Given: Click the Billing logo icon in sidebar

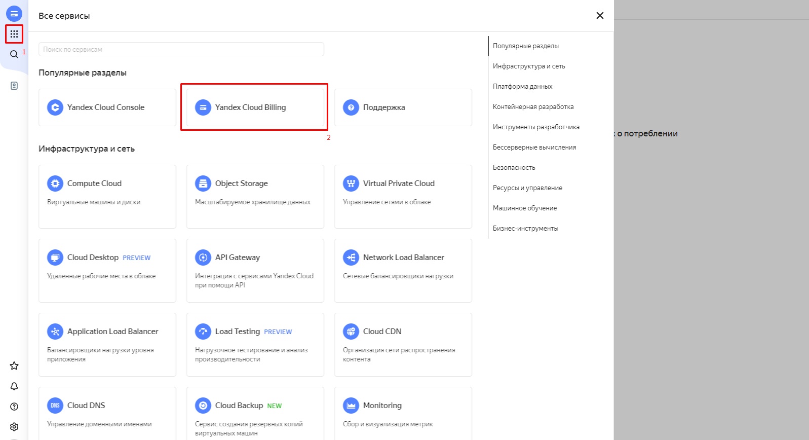Looking at the screenshot, I should click(x=14, y=14).
